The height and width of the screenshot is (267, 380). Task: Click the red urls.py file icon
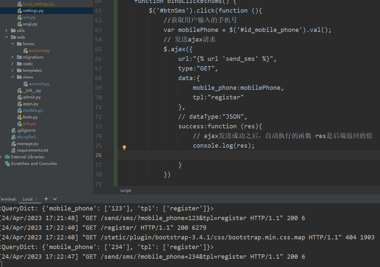tap(20, 124)
